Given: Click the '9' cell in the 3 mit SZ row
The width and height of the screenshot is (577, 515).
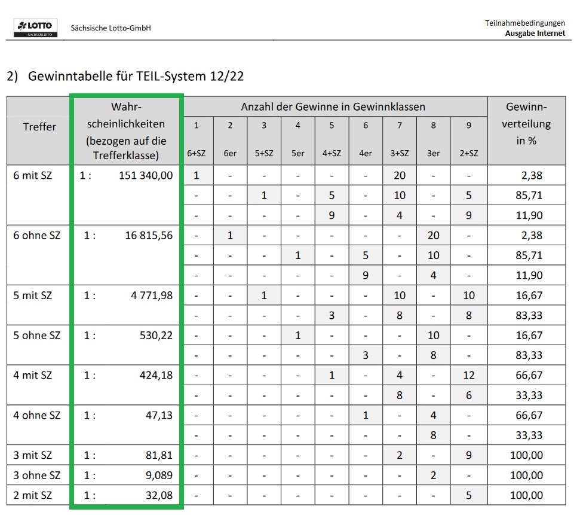Looking at the screenshot, I should click(469, 455).
